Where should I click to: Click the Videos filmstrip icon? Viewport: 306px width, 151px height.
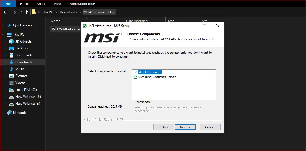(x=12, y=83)
